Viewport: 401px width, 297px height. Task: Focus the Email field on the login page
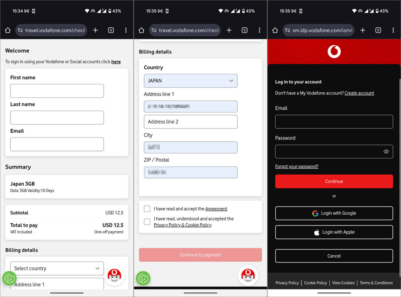pos(334,122)
